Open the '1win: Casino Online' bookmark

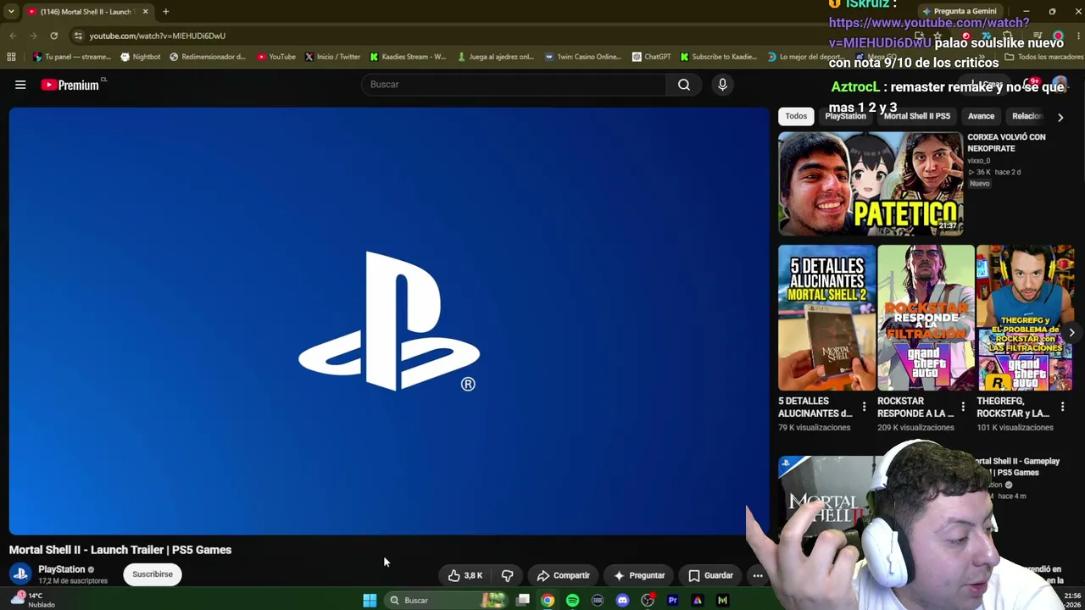[583, 57]
